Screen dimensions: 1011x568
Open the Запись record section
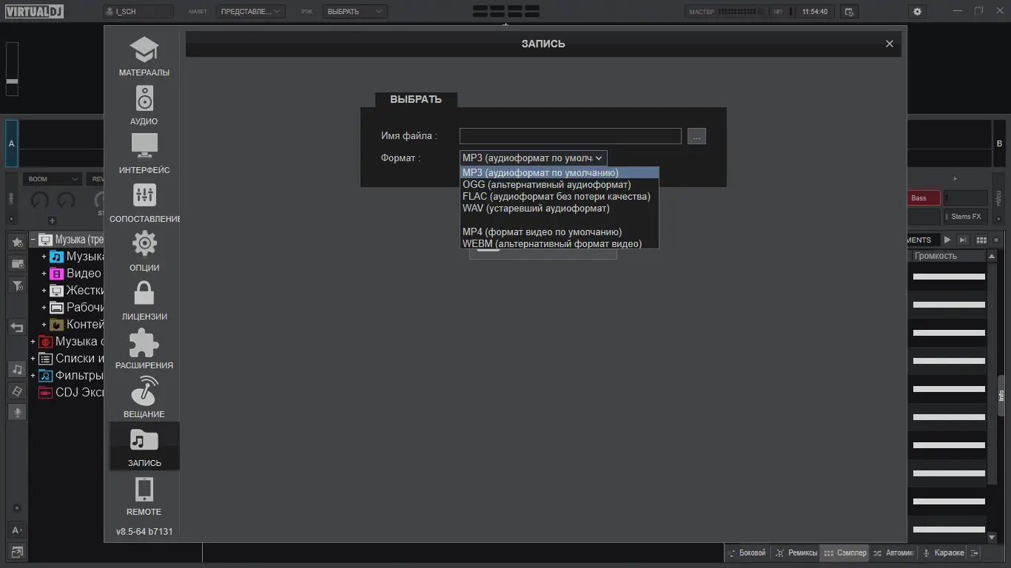[144, 446]
